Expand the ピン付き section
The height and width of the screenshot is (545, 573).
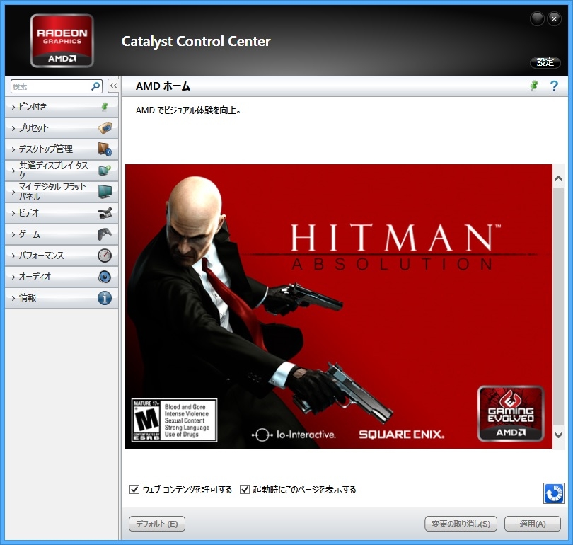(x=62, y=107)
